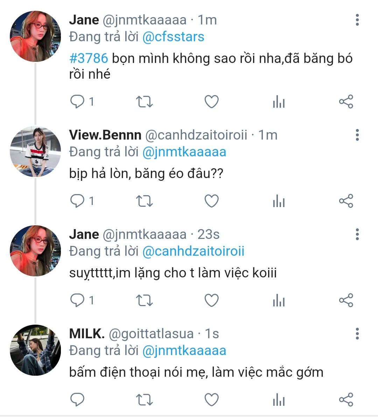Screen dimensions: 378x418
Task: Share Jane's #3786 tweet
Action: point(346,102)
